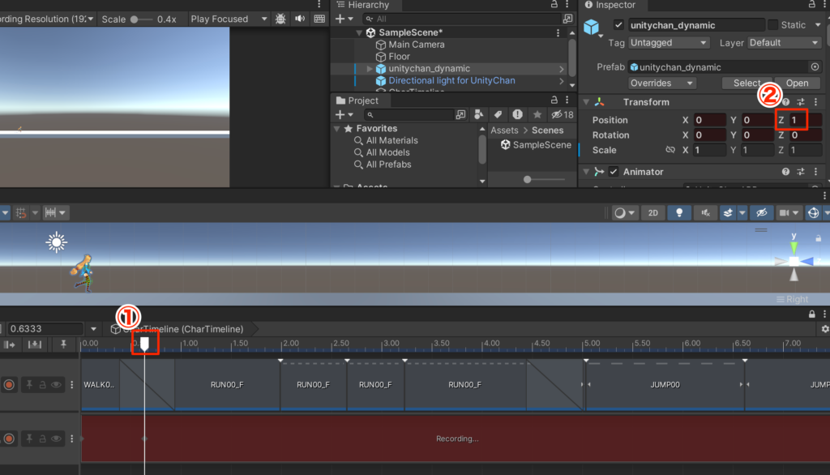
Task: Open the search-by-type icon in the Hierarchy search bar
Action: [567, 19]
